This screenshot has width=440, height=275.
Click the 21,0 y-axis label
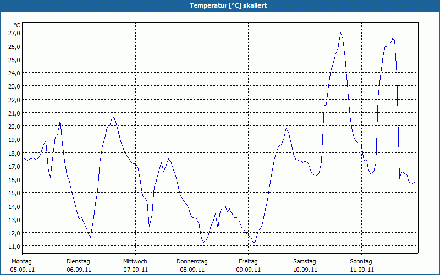tap(14, 113)
